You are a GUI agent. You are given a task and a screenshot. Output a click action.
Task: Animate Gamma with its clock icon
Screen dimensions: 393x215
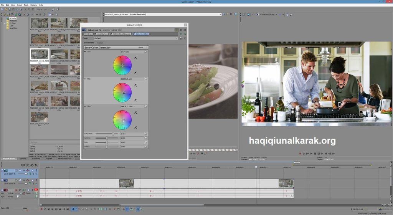coord(146,138)
